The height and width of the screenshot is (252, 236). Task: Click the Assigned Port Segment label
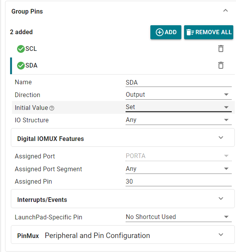pyautogui.click(x=48, y=169)
